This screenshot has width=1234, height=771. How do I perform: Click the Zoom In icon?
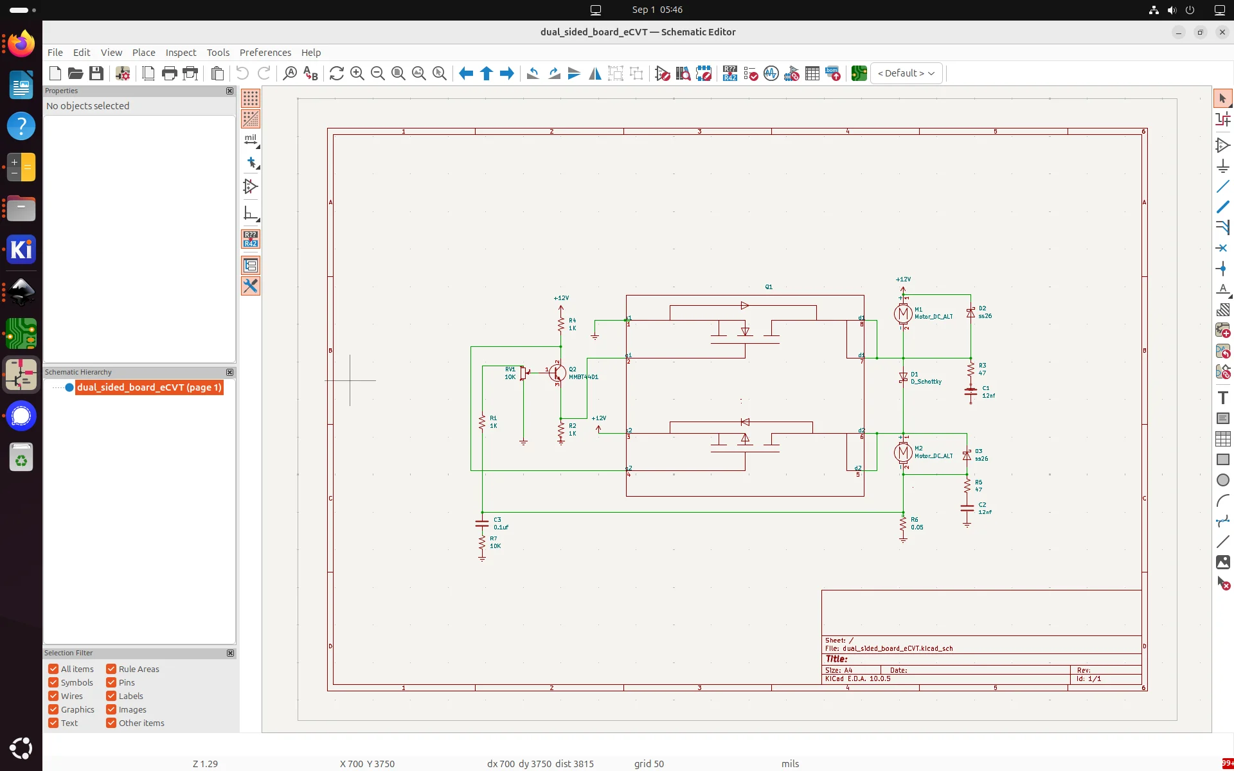357,73
